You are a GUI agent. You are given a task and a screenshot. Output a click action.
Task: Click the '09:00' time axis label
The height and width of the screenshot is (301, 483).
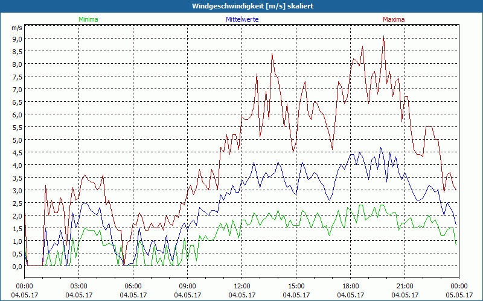(187, 287)
